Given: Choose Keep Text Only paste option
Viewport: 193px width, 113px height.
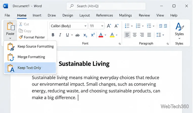Looking at the screenshot, I should click(30, 68).
